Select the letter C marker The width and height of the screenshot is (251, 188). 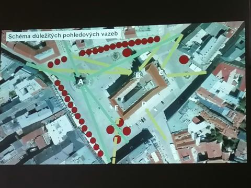[x=161, y=73]
